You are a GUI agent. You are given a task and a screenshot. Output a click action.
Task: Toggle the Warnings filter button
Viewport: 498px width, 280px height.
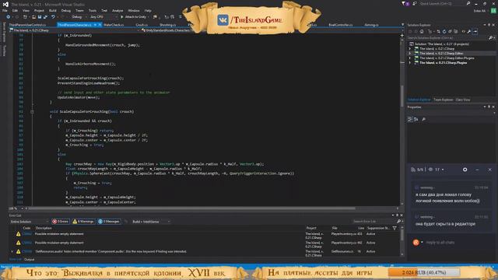tap(83, 222)
